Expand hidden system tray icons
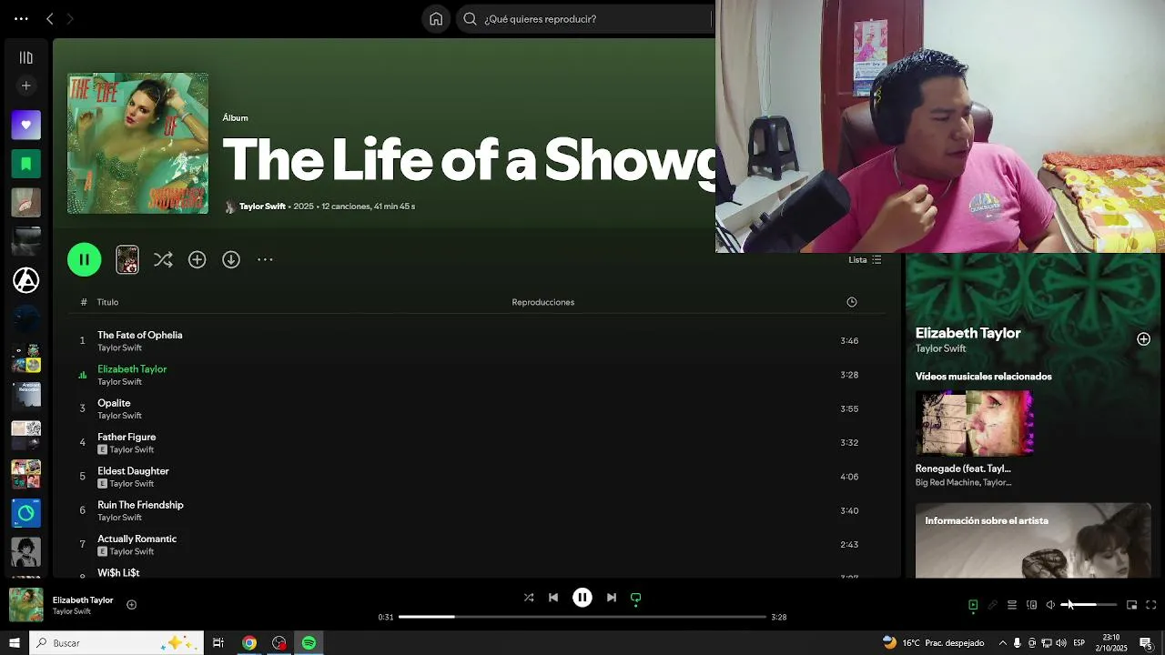The height and width of the screenshot is (655, 1165). coord(1002,643)
